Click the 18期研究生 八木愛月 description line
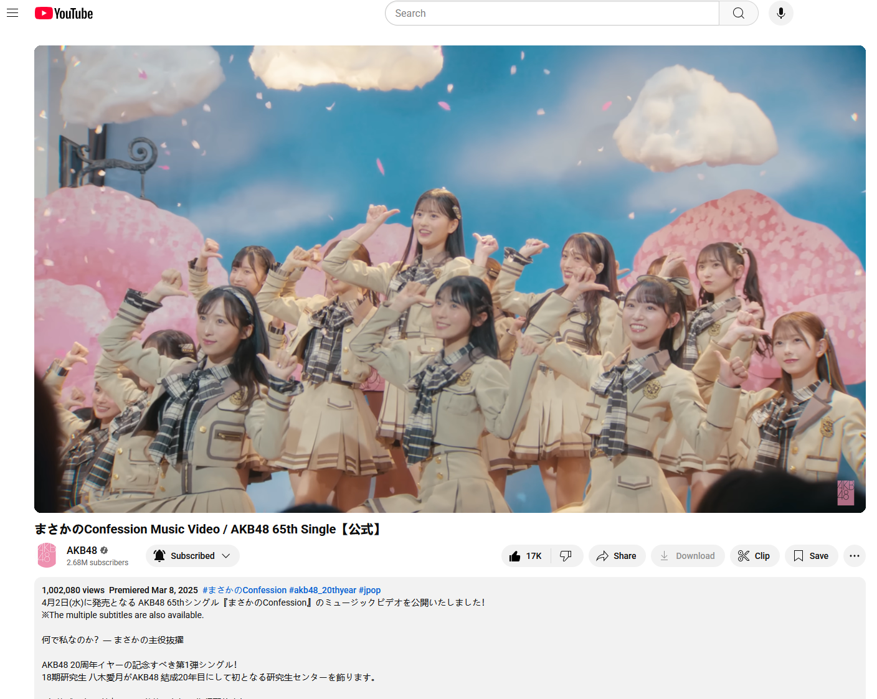The image size is (877, 699). click(210, 677)
